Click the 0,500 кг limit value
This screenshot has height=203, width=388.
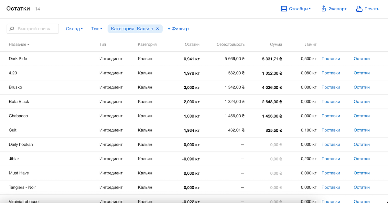308,59
